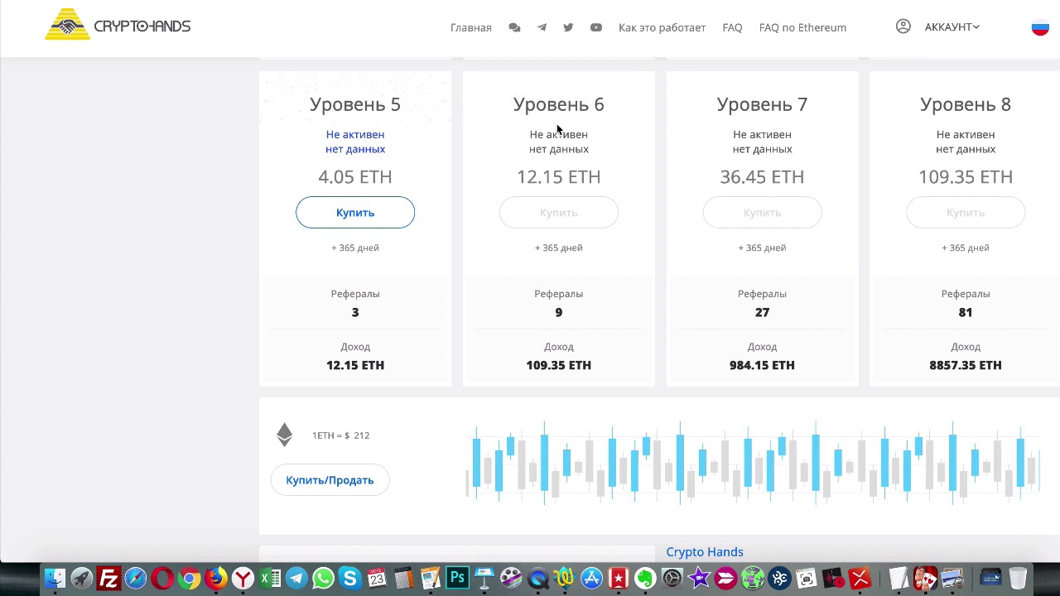
Task: Open the Telegram link in the header
Action: [x=542, y=27]
